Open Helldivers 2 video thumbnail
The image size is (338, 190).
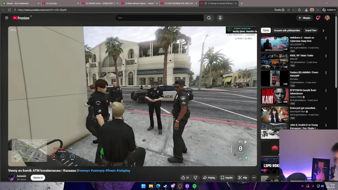(275, 44)
